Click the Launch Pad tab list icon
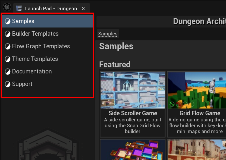The image size is (226, 160). click(19, 8)
